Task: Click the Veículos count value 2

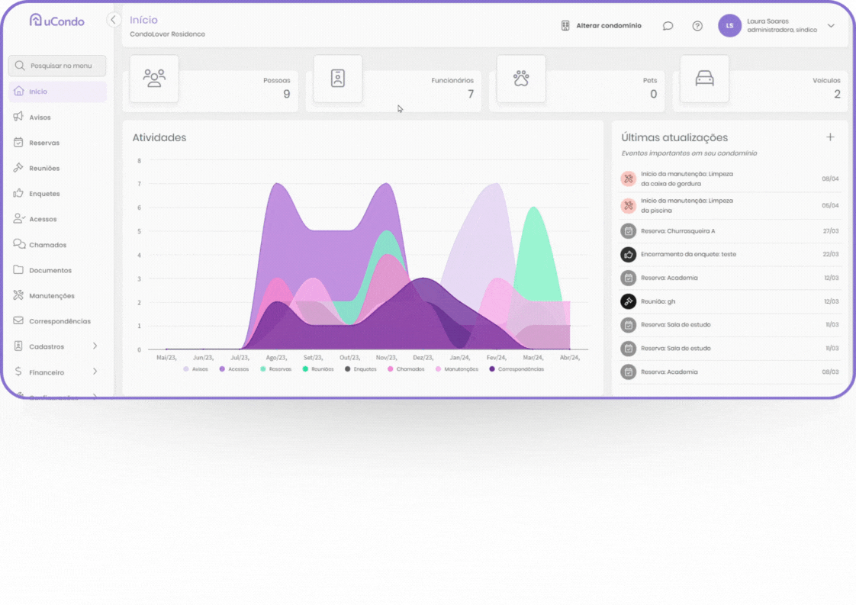Action: tap(837, 94)
